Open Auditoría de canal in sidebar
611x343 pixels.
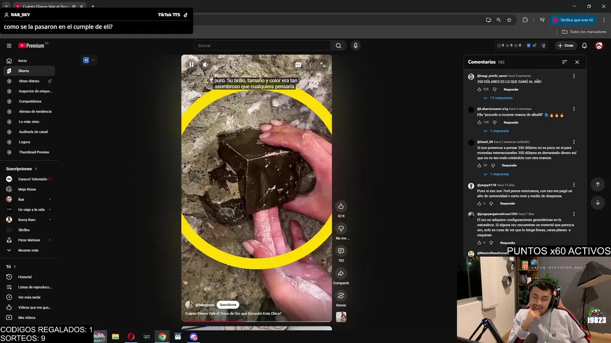pos(29,132)
